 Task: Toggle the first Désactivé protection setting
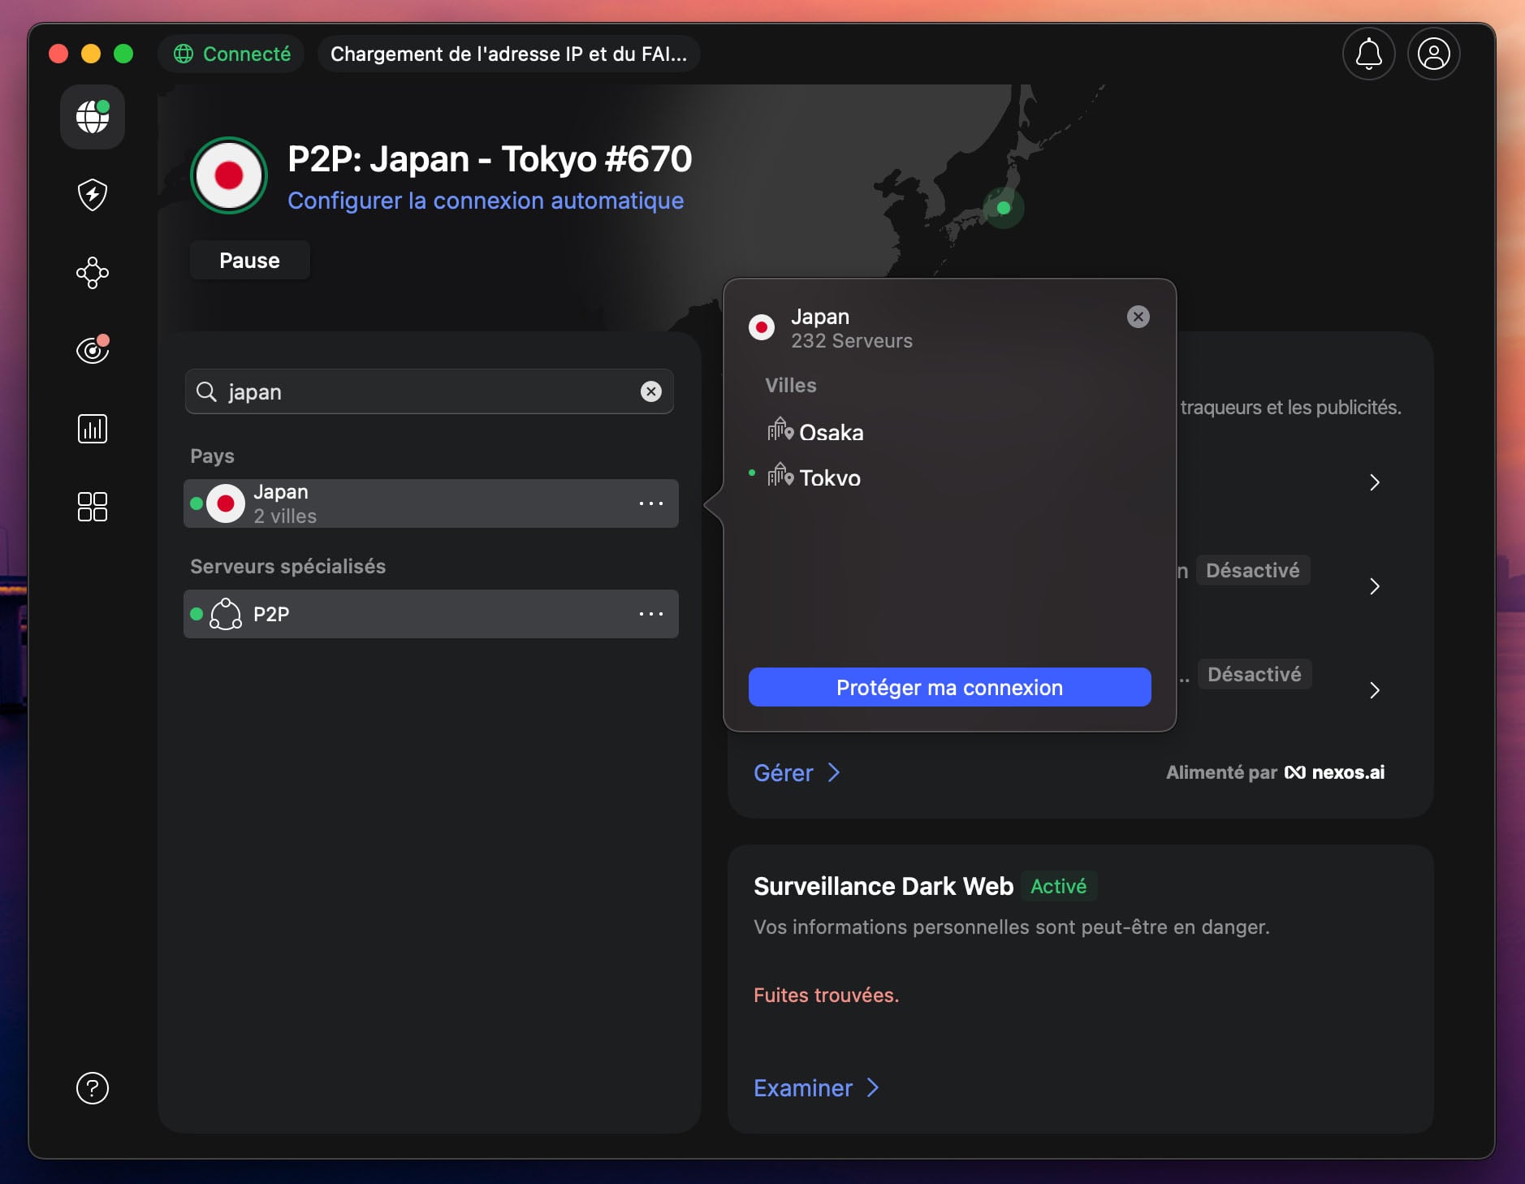coord(1253,570)
